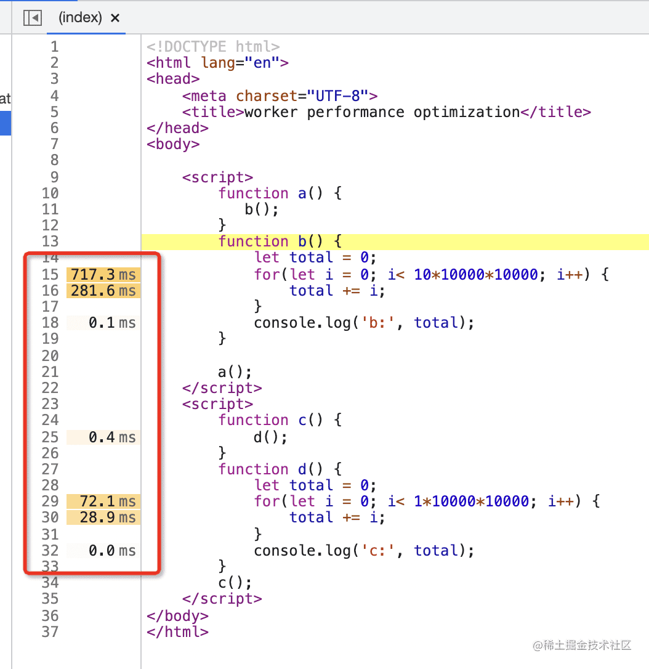Image resolution: width=649 pixels, height=669 pixels.
Task: Set breakpoint on line number 16
Action: [x=50, y=290]
